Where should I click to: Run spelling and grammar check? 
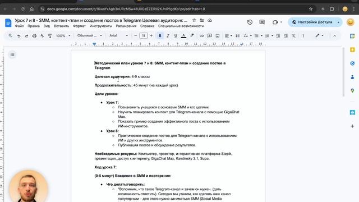pos(42,36)
